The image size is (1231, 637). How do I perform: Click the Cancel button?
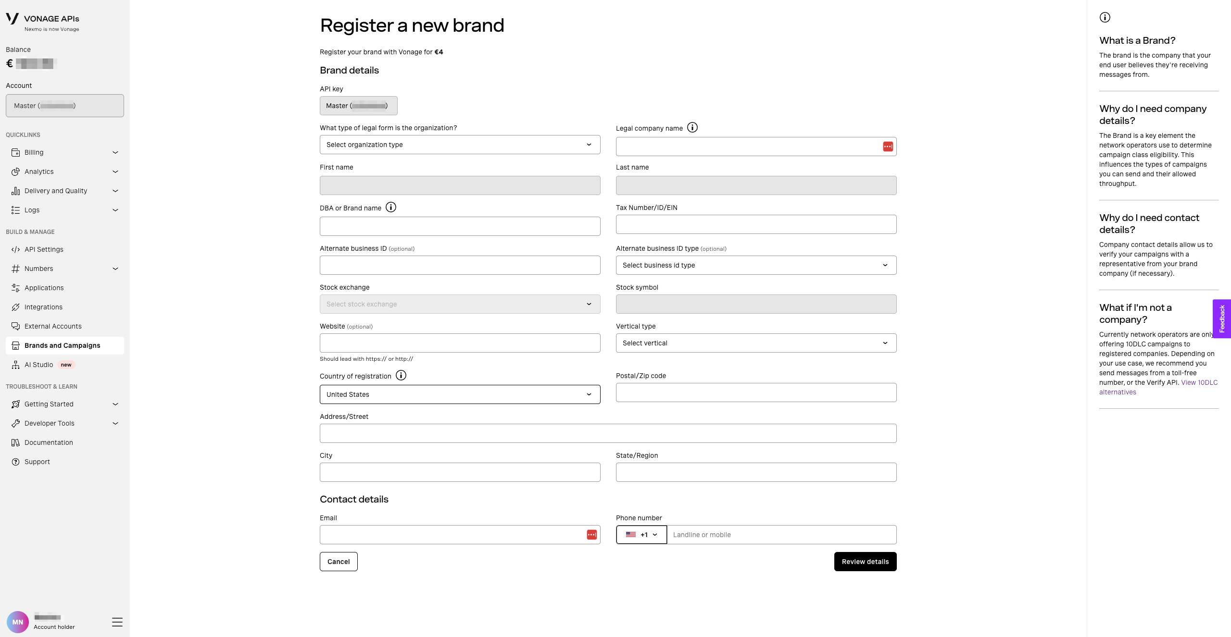[x=339, y=562]
